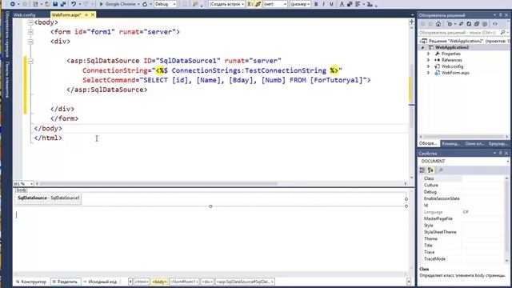The width and height of the screenshot is (512, 288).
Task: Select the <form#form1> tag breadcrumb
Action: click(184, 282)
